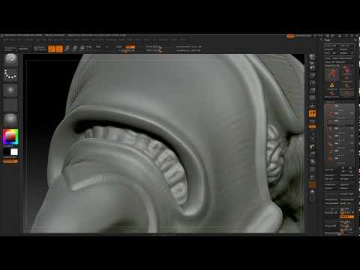The image size is (360, 270).
Task: Toggle the orange Local symmetry icon on right shelf
Action: coord(312,114)
